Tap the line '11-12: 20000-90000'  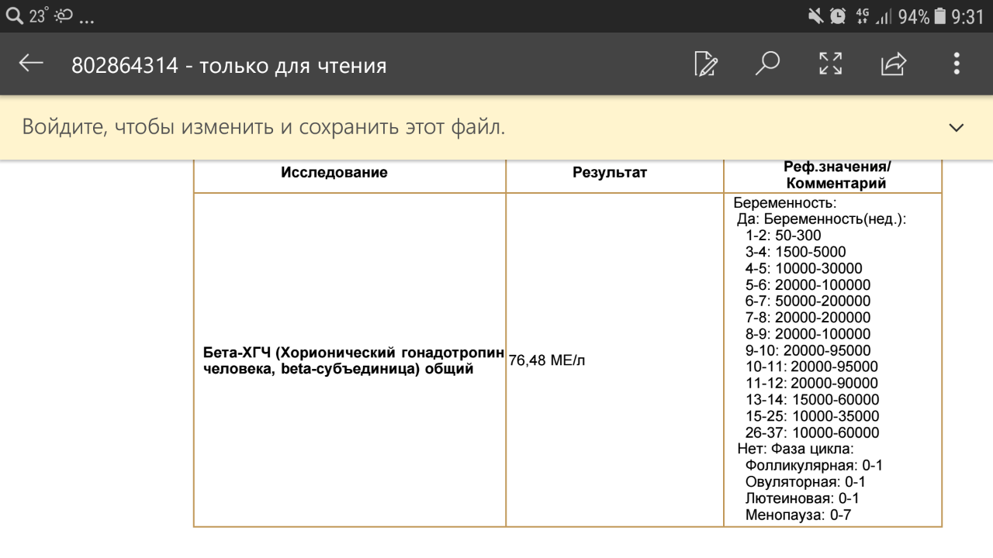coord(812,383)
